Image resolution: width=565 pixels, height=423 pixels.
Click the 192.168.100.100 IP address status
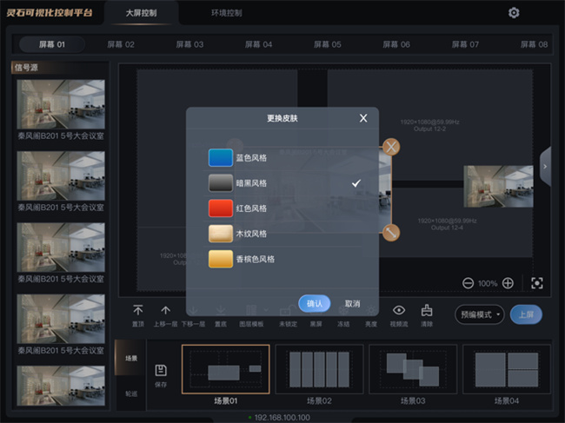pos(282,418)
